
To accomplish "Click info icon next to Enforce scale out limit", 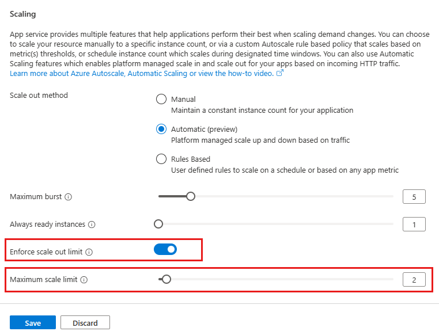I will click(x=89, y=252).
